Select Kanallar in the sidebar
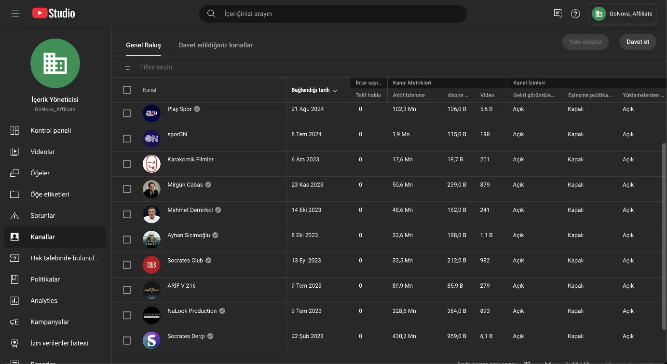This screenshot has width=667, height=364. (x=55, y=237)
